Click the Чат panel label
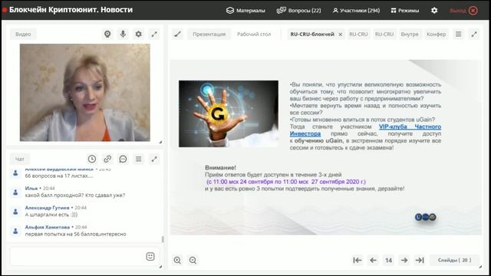 click(19, 159)
